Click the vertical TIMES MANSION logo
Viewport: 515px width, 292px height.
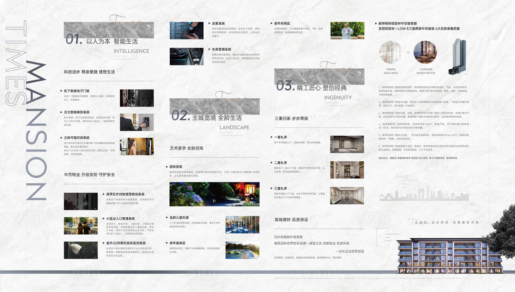[26, 110]
